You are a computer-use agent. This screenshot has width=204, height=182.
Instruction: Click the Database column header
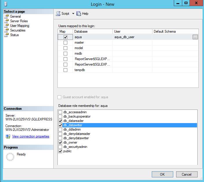tap(92, 31)
